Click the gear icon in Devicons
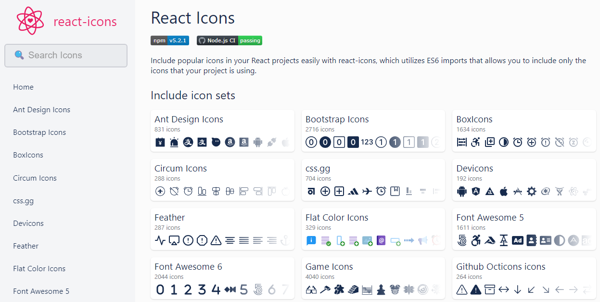This screenshot has height=302, width=600. [x=532, y=191]
